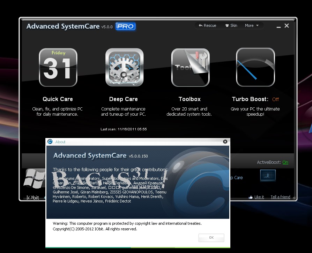Expand the More dropdown menu
Image resolution: width=312 pixels, height=253 pixels.
point(251,25)
